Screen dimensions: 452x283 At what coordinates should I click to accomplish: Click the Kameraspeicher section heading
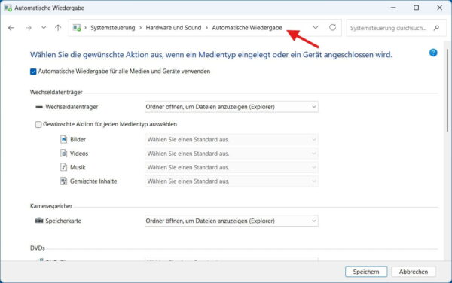tap(51, 206)
